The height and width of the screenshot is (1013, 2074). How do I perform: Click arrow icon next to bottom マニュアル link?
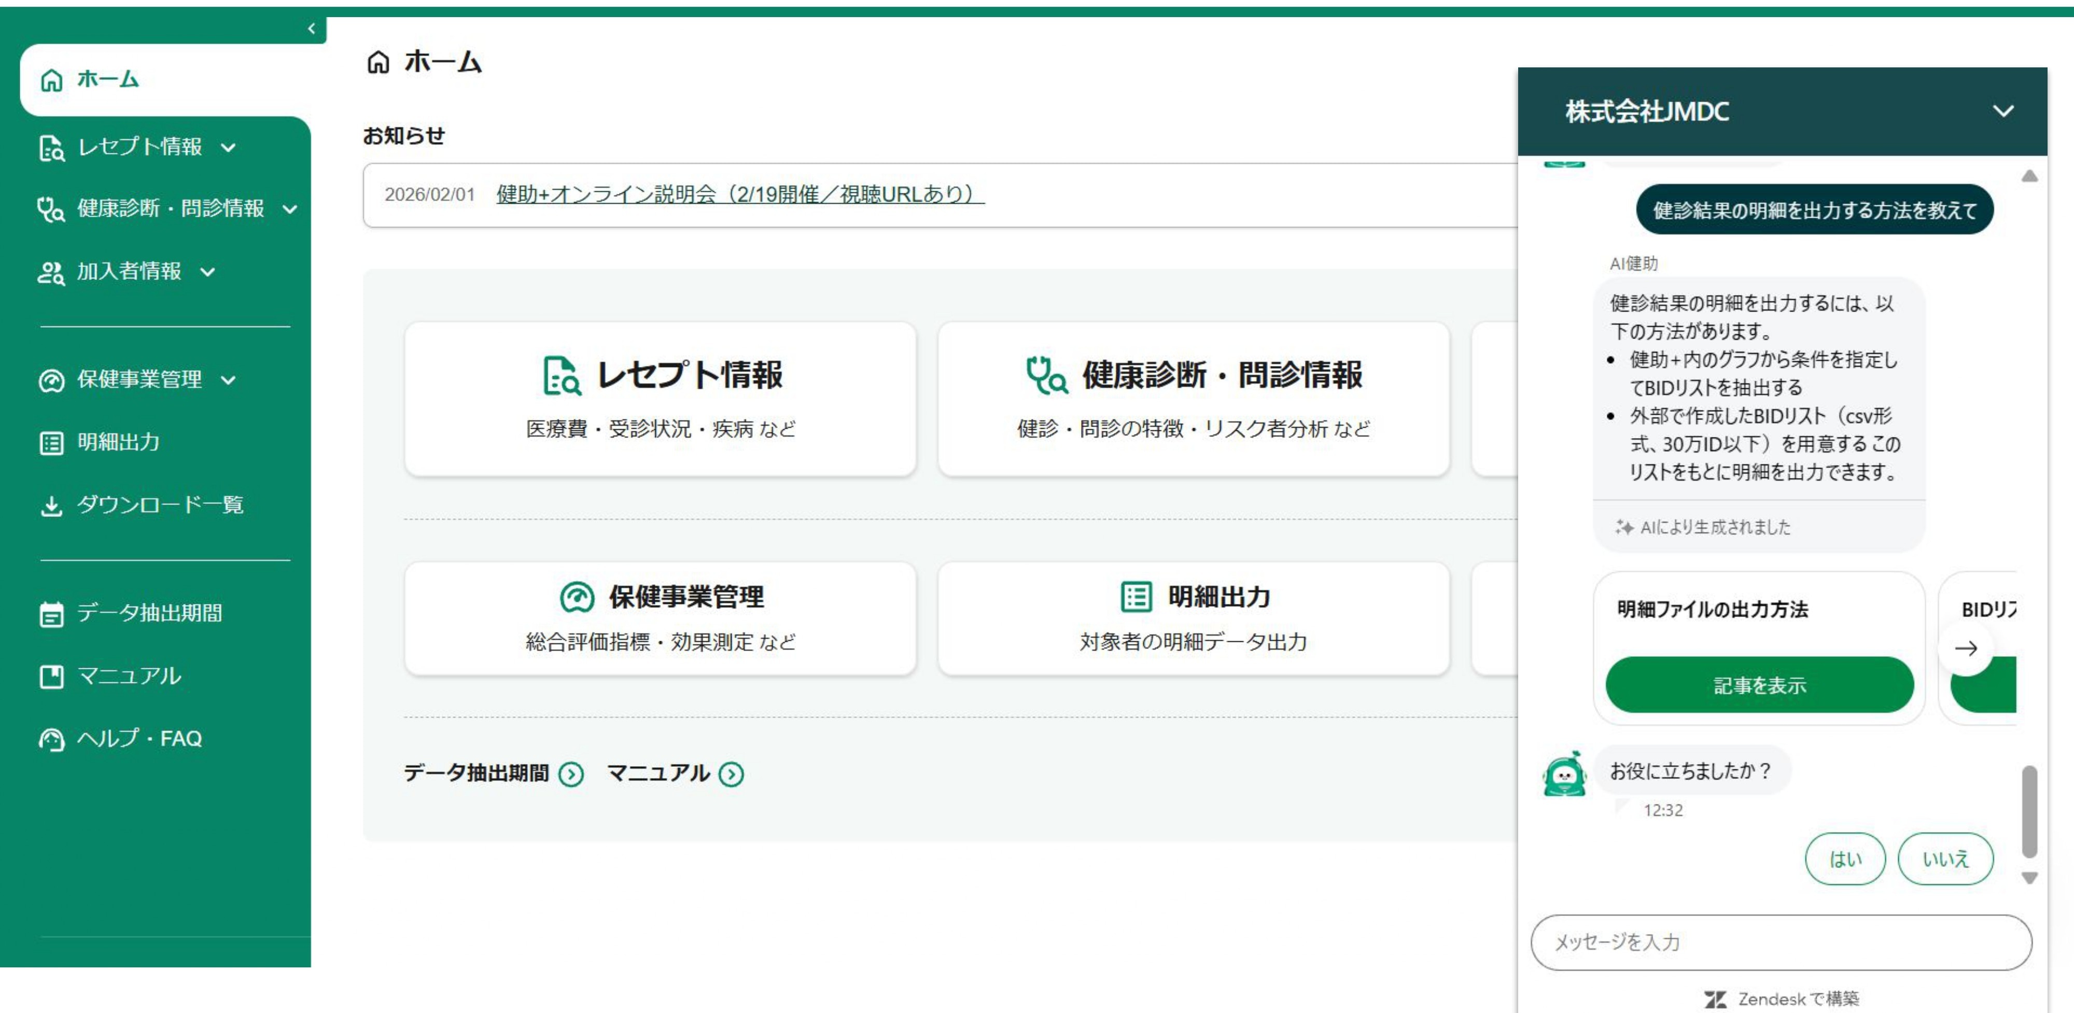(731, 774)
